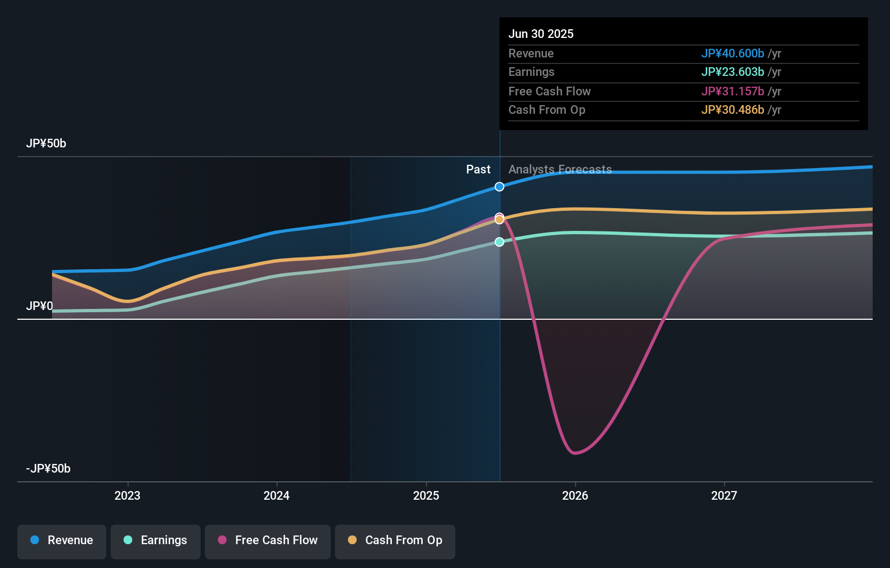Click the lowest dip of Free Cash Flow line
Screen dimensions: 890x568
(575, 453)
